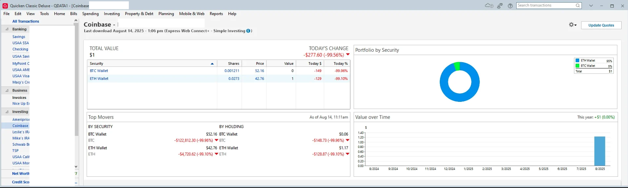Collapse the Business section in sidebar
Image resolution: width=628 pixels, height=188 pixels.
click(7, 90)
